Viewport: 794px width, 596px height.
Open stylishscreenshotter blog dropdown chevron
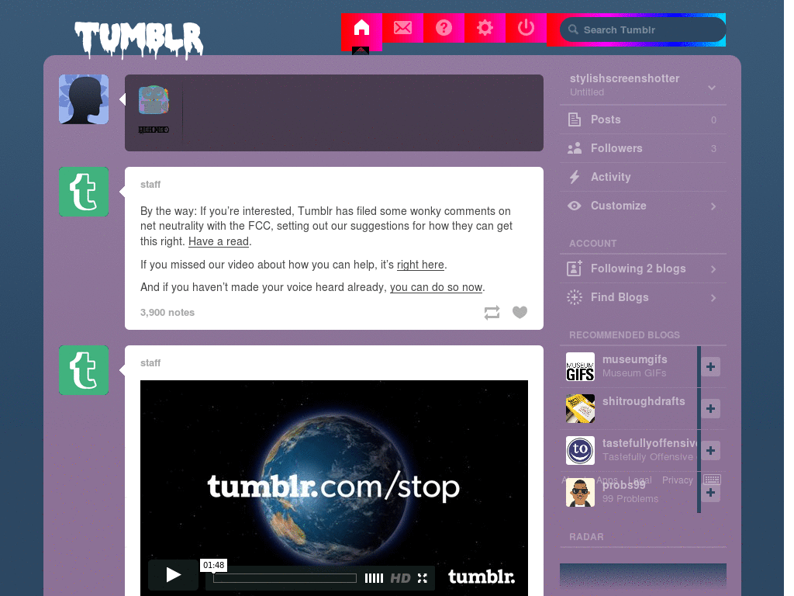(x=712, y=87)
